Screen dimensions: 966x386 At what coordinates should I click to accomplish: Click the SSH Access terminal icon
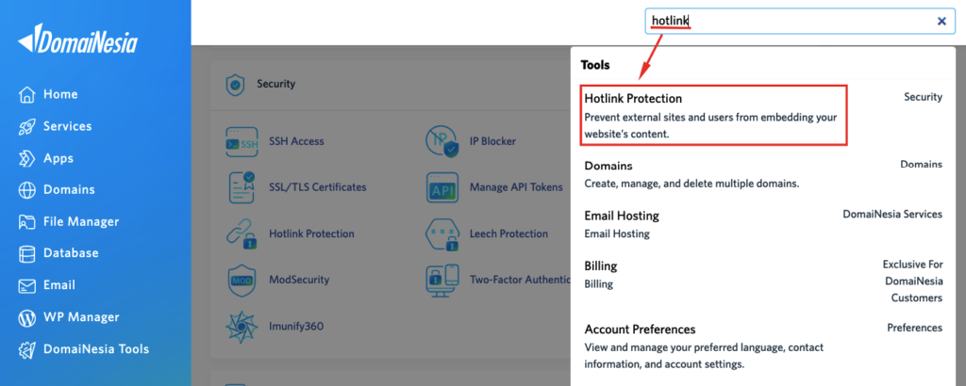pyautogui.click(x=241, y=142)
